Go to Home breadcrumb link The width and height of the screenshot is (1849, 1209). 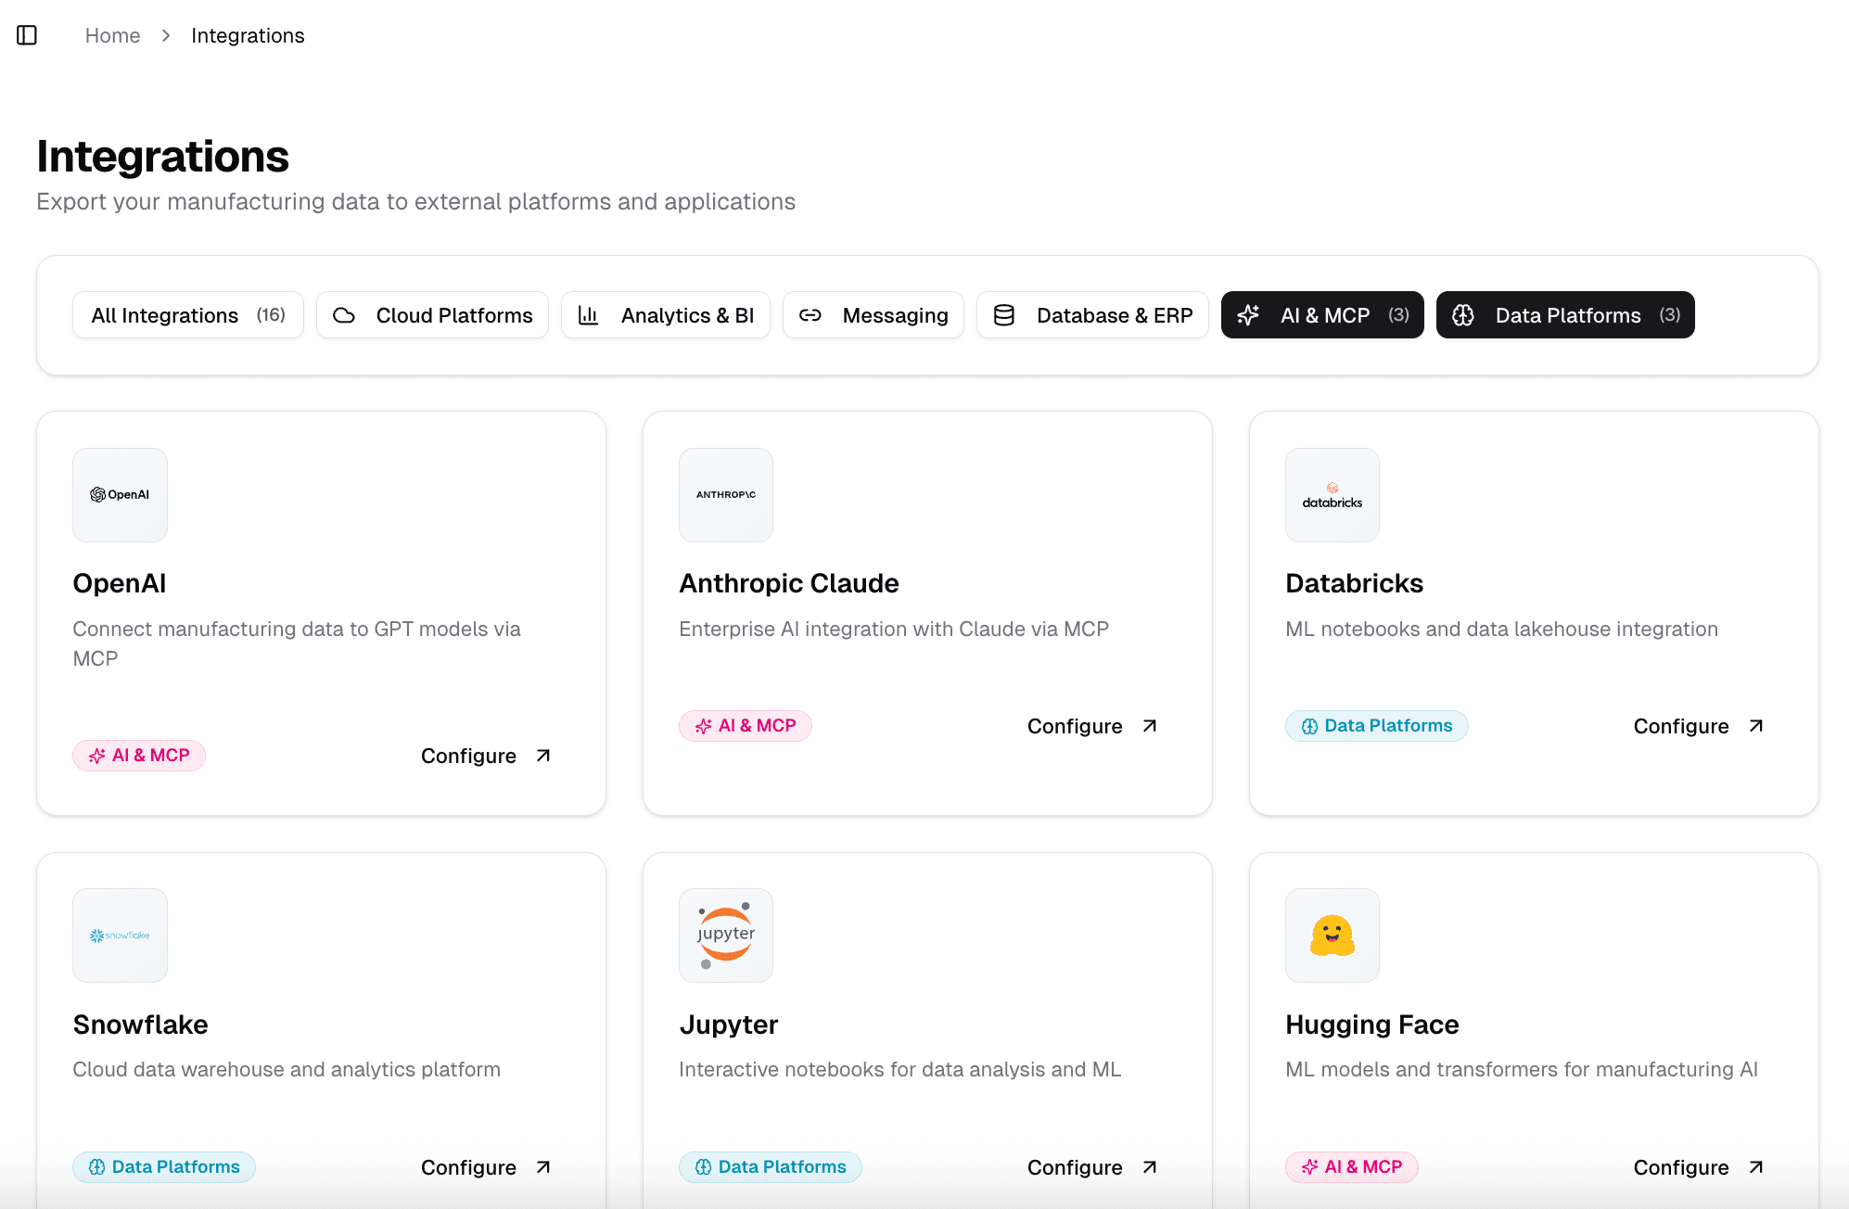pyautogui.click(x=112, y=35)
